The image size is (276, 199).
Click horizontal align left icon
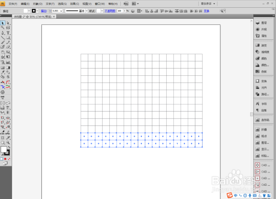[x=147, y=11]
